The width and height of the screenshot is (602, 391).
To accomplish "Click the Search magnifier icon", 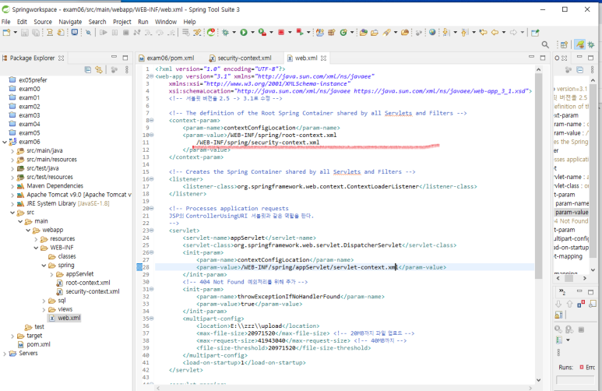I will coord(545,44).
